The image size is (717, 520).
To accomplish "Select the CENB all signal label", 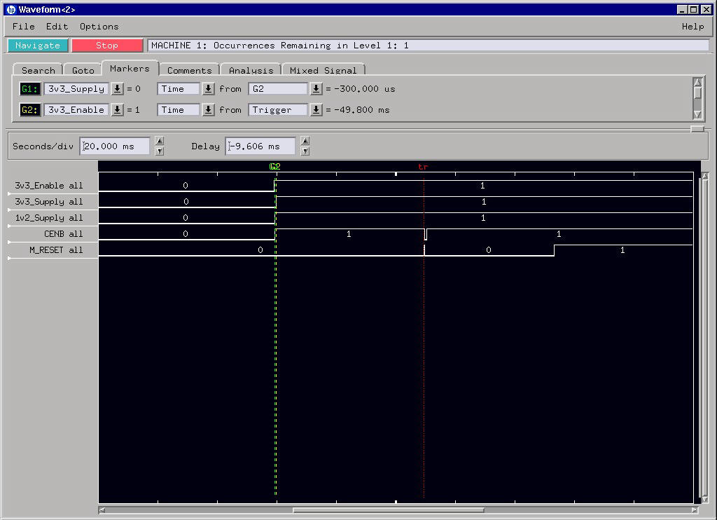I will click(64, 234).
